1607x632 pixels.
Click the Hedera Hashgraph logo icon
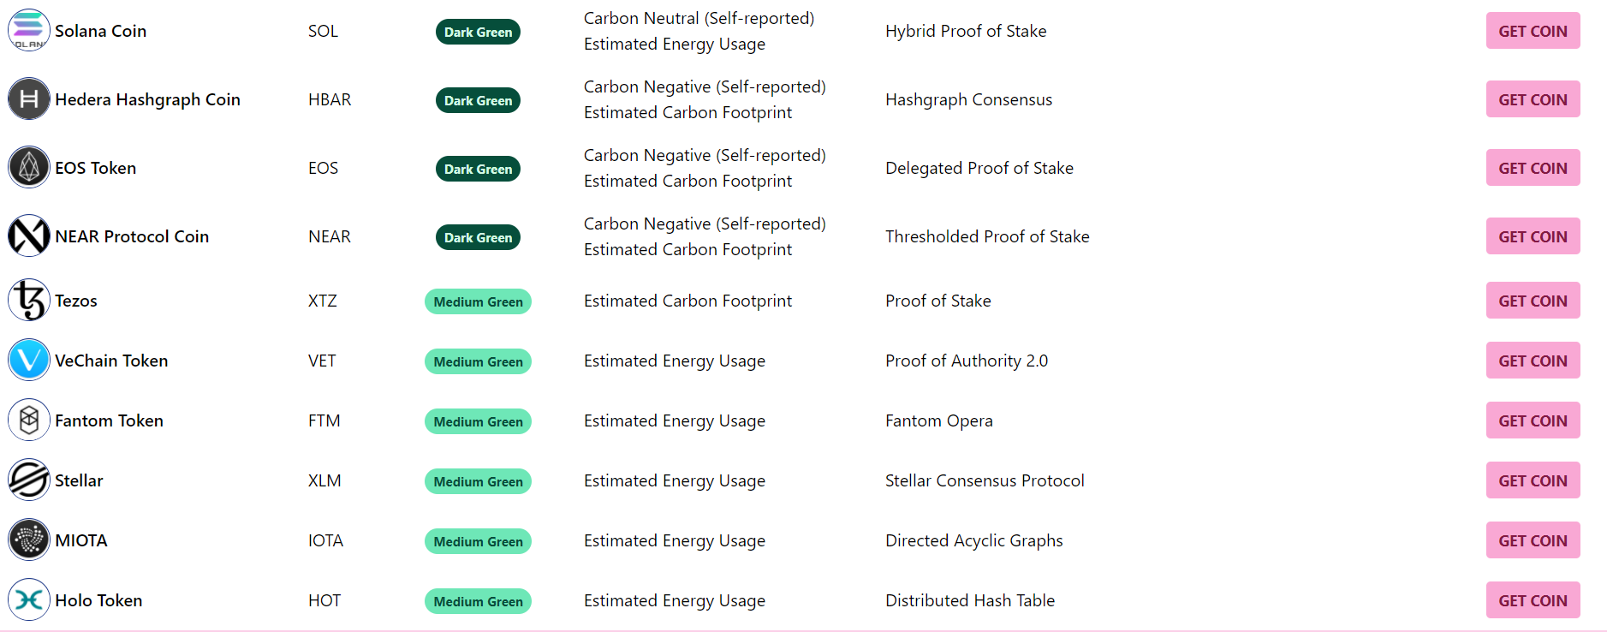(x=29, y=99)
